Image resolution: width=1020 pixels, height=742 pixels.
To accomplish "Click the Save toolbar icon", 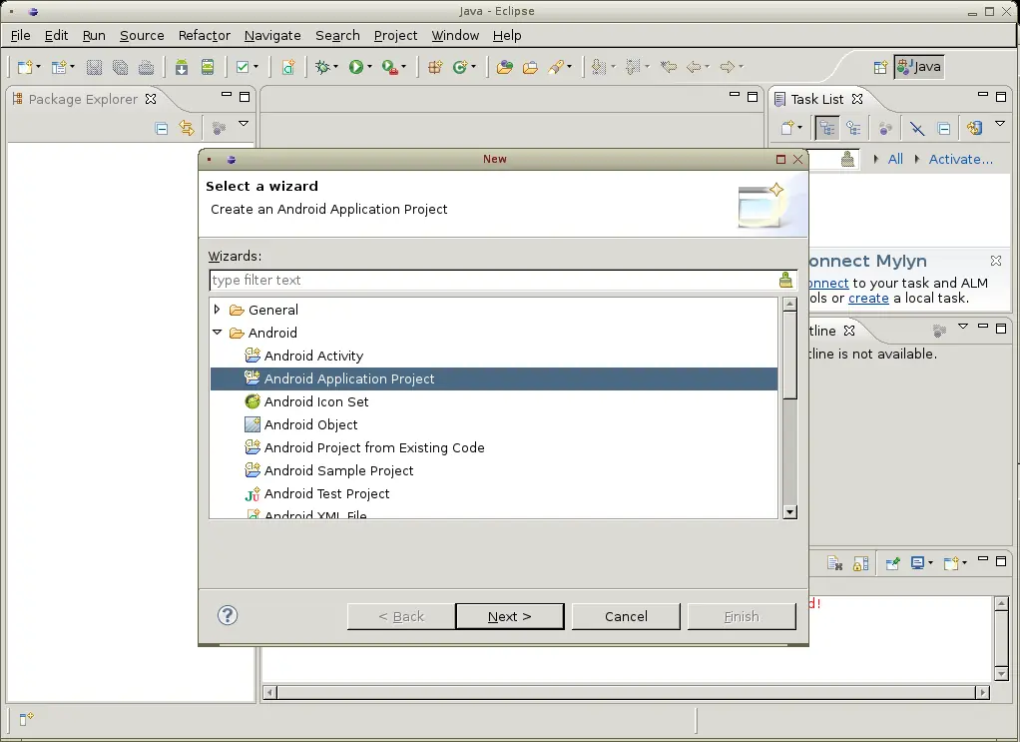I will pyautogui.click(x=95, y=67).
